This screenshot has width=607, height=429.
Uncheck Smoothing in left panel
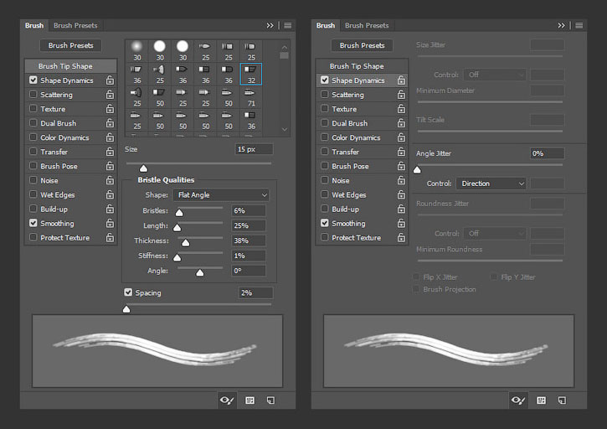(x=33, y=223)
